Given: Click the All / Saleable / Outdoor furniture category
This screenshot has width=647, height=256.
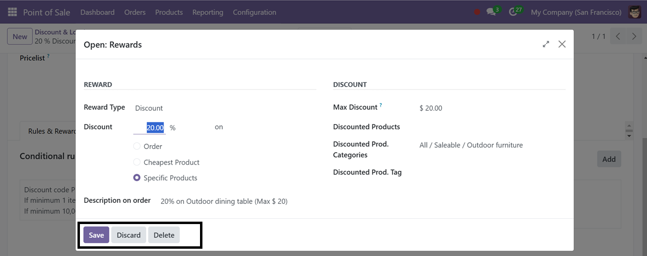Looking at the screenshot, I should 471,145.
